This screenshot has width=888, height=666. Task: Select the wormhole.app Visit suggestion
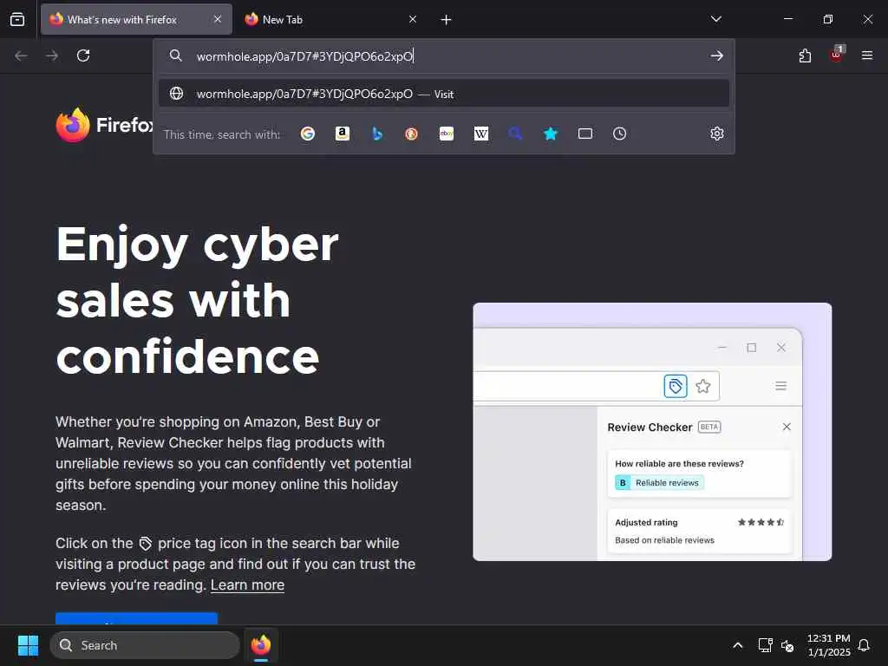444,94
